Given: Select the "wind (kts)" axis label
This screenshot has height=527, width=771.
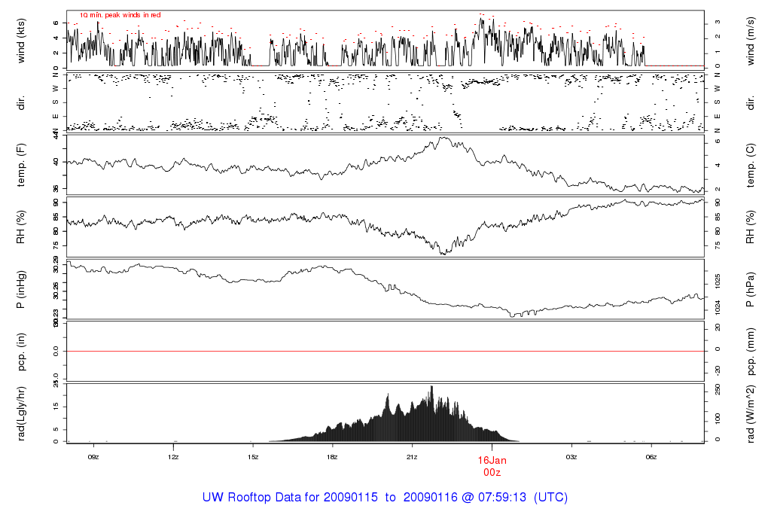Looking at the screenshot, I should pyautogui.click(x=20, y=41).
